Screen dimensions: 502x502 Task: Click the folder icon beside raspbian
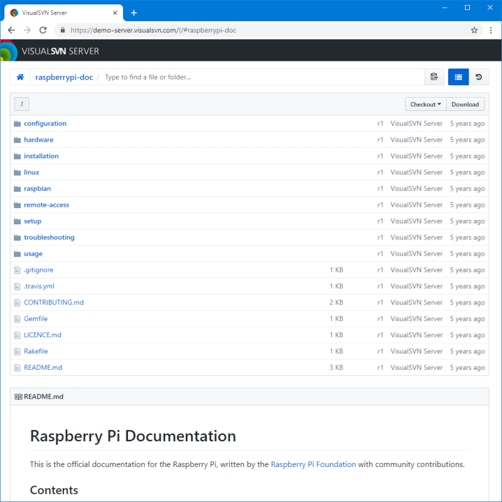(x=16, y=188)
